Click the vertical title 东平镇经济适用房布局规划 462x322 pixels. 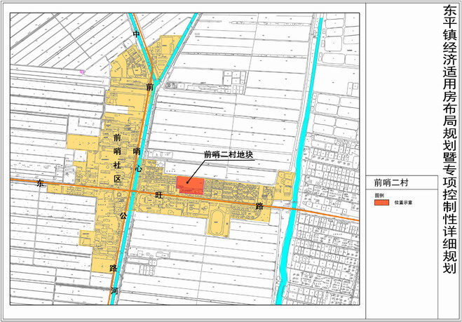click(449, 140)
